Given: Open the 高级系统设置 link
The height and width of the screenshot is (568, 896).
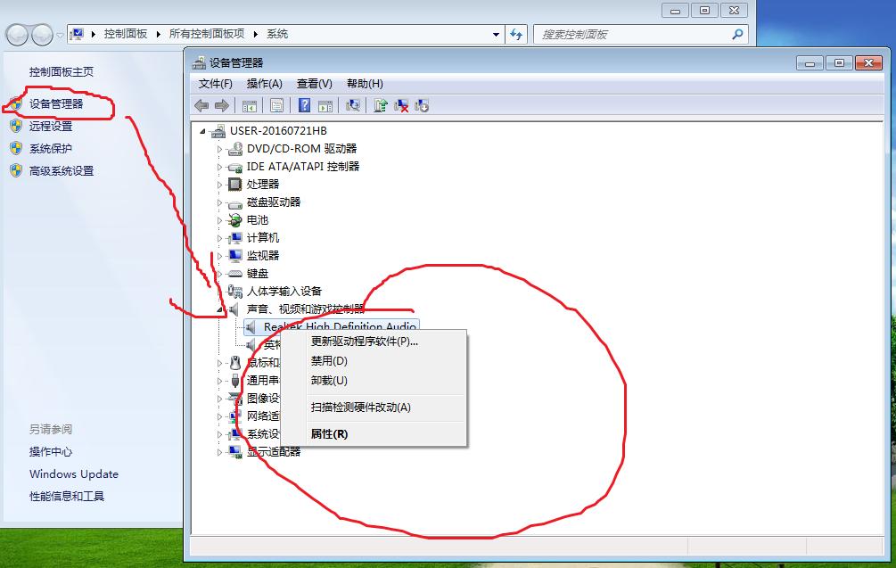Looking at the screenshot, I should [x=62, y=171].
